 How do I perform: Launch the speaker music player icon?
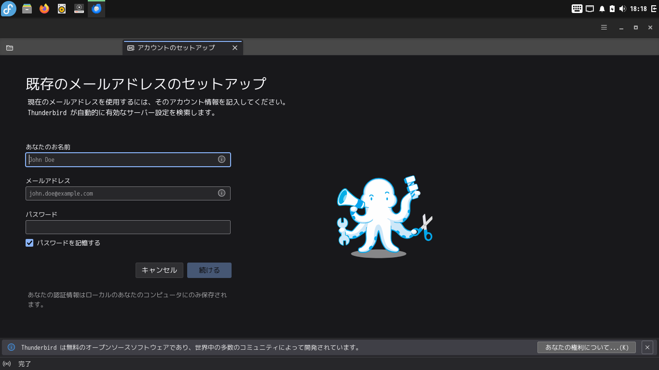(x=62, y=9)
